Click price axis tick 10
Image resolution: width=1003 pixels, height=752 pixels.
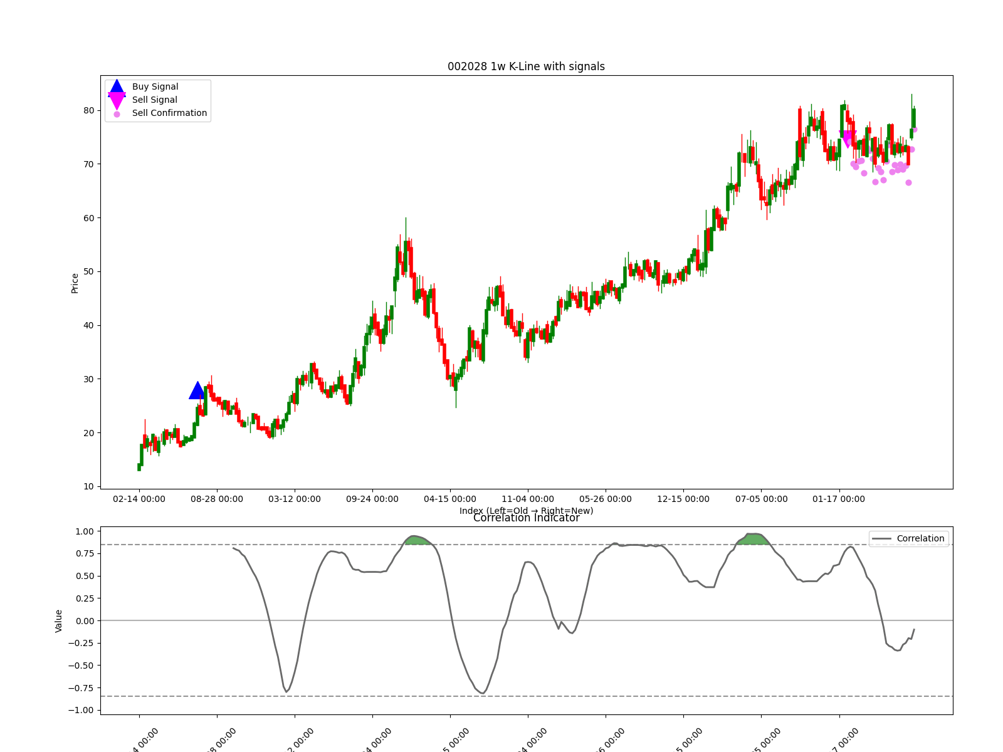pyautogui.click(x=88, y=486)
